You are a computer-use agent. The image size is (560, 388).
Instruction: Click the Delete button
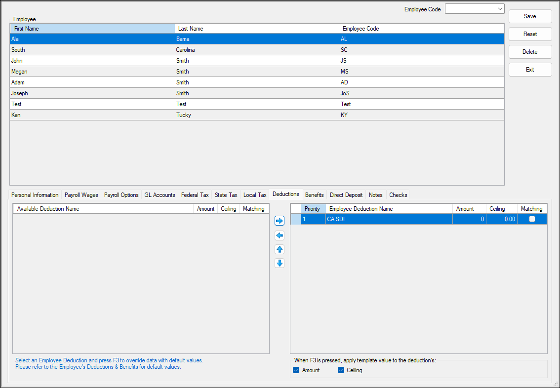point(530,51)
